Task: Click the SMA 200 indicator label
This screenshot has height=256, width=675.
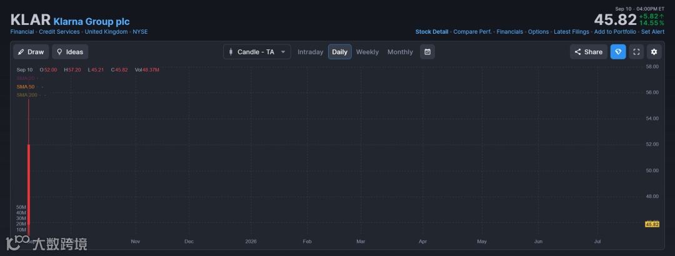Action: (x=27, y=95)
